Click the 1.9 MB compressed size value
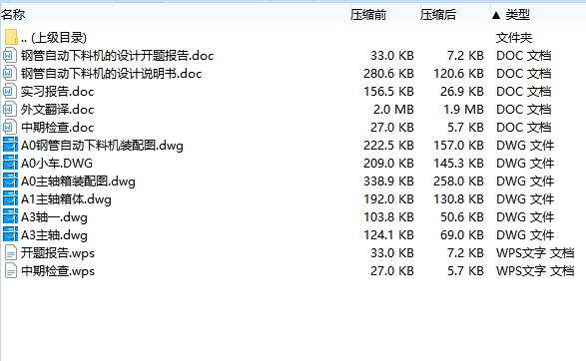The width and height of the screenshot is (586, 361). click(x=463, y=110)
